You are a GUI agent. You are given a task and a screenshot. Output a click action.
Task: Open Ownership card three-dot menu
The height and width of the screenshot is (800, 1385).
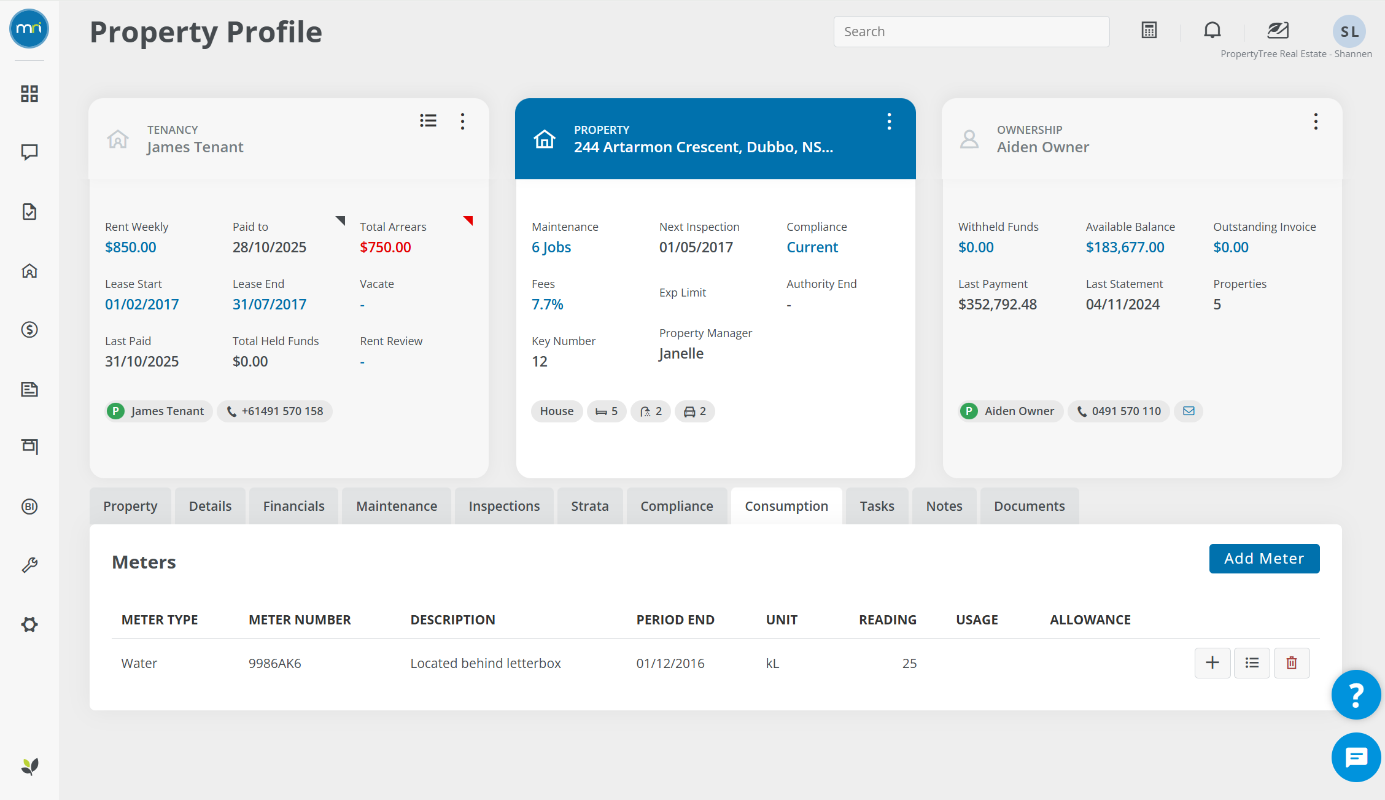[1316, 121]
